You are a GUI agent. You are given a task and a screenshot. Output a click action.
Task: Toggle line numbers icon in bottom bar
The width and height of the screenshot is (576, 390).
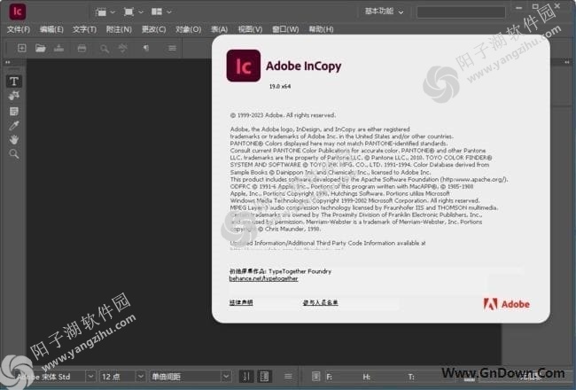coord(246,377)
